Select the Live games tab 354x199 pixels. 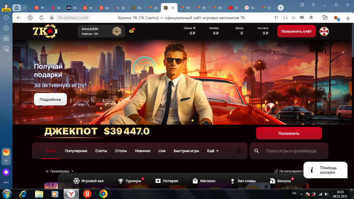(162, 151)
